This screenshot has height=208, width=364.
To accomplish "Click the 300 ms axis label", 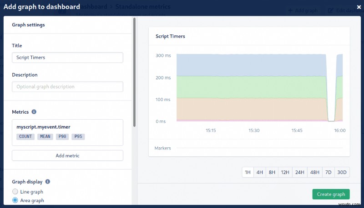I will coord(163,55).
